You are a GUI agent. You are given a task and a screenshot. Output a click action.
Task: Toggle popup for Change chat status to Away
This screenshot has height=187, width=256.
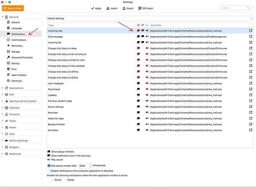pyautogui.click(x=138, y=48)
